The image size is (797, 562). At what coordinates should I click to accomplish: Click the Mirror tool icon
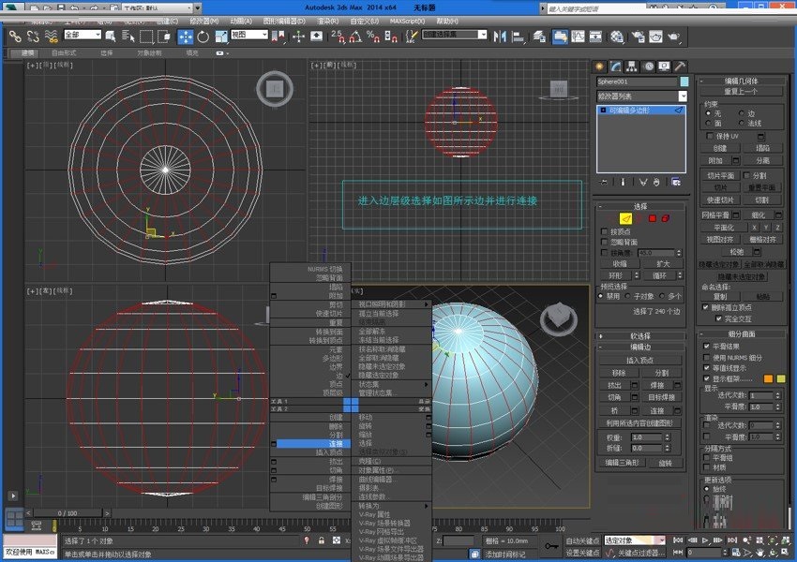(500, 37)
